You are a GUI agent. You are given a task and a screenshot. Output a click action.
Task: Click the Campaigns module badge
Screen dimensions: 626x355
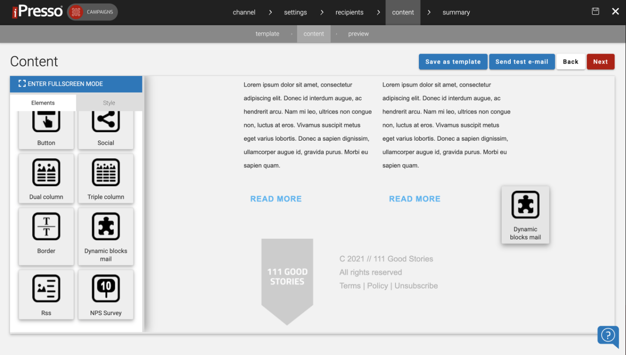click(x=92, y=12)
